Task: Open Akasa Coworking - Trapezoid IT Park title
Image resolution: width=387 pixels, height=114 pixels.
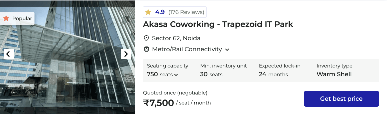Action: click(218, 24)
